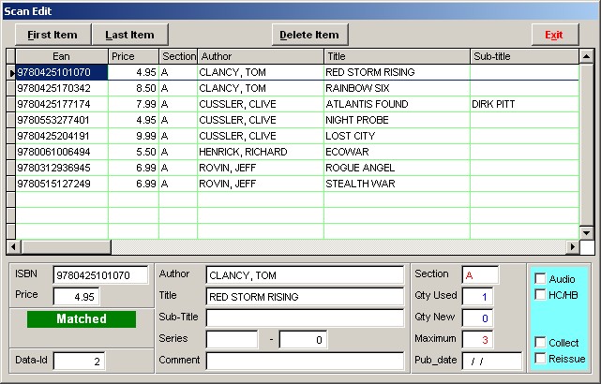Select the Ean column header
This screenshot has width=601, height=384.
[62, 56]
